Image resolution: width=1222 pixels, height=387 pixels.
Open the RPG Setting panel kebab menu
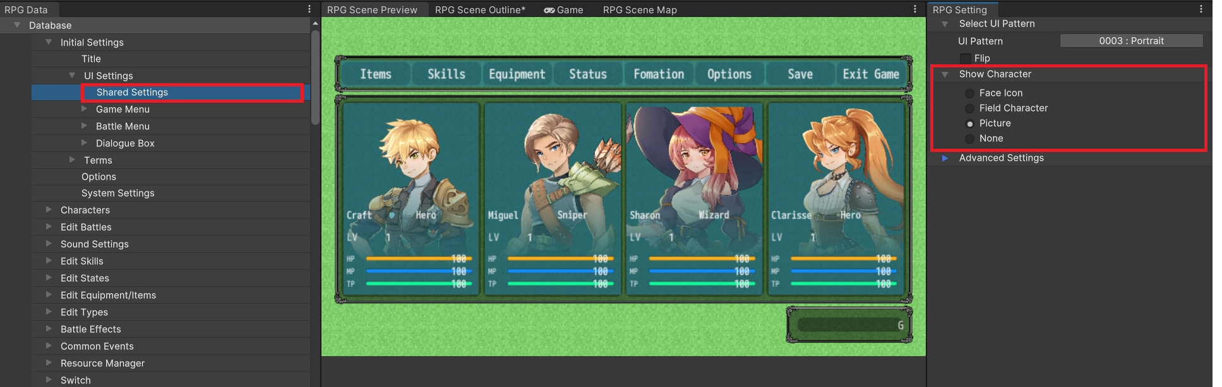pyautogui.click(x=1201, y=9)
